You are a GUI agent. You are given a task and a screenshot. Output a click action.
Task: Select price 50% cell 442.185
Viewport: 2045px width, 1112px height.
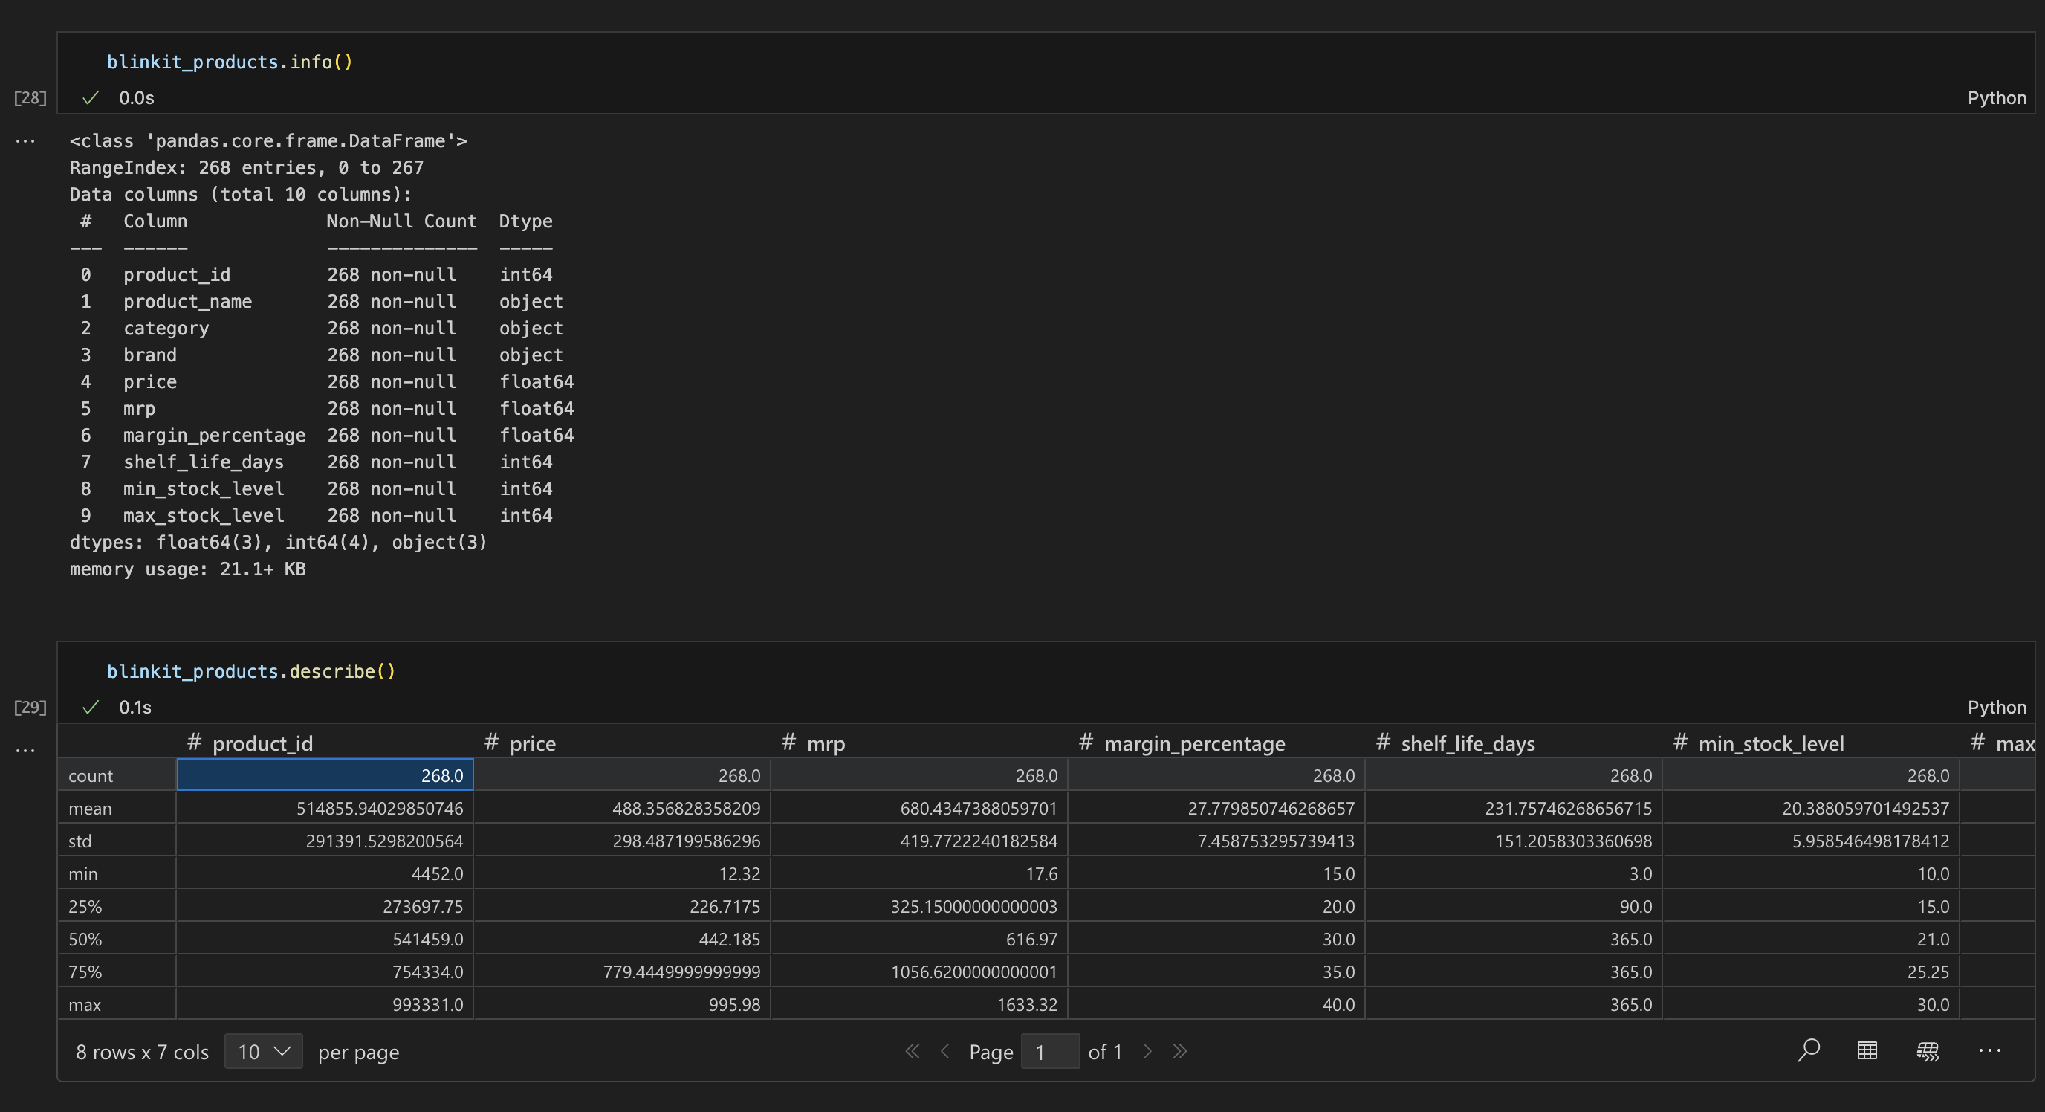(x=621, y=939)
